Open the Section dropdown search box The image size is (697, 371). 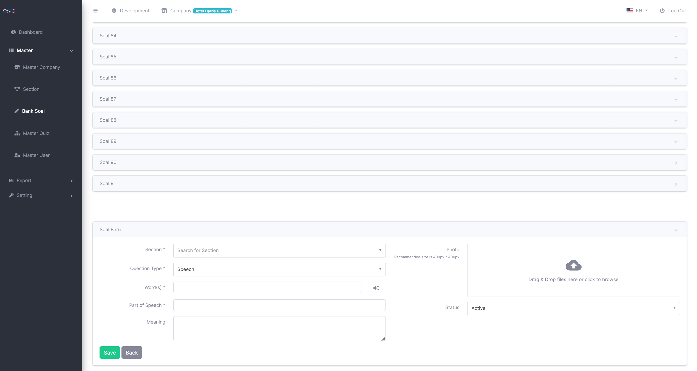279,250
